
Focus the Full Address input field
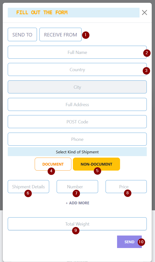pos(77,104)
